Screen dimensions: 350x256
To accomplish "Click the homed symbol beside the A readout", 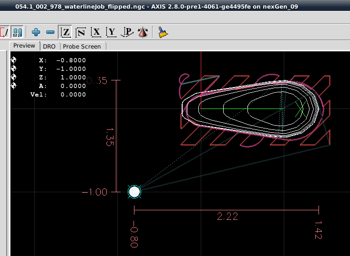I will coord(14,86).
